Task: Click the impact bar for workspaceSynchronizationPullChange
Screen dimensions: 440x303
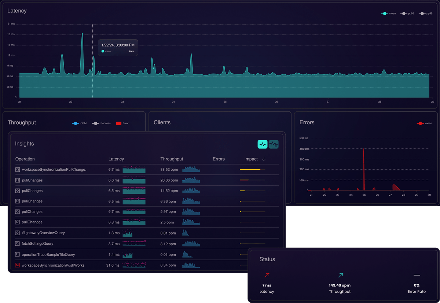Action: (252, 170)
